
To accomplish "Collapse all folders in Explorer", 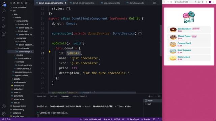I will (x=26, y=3).
